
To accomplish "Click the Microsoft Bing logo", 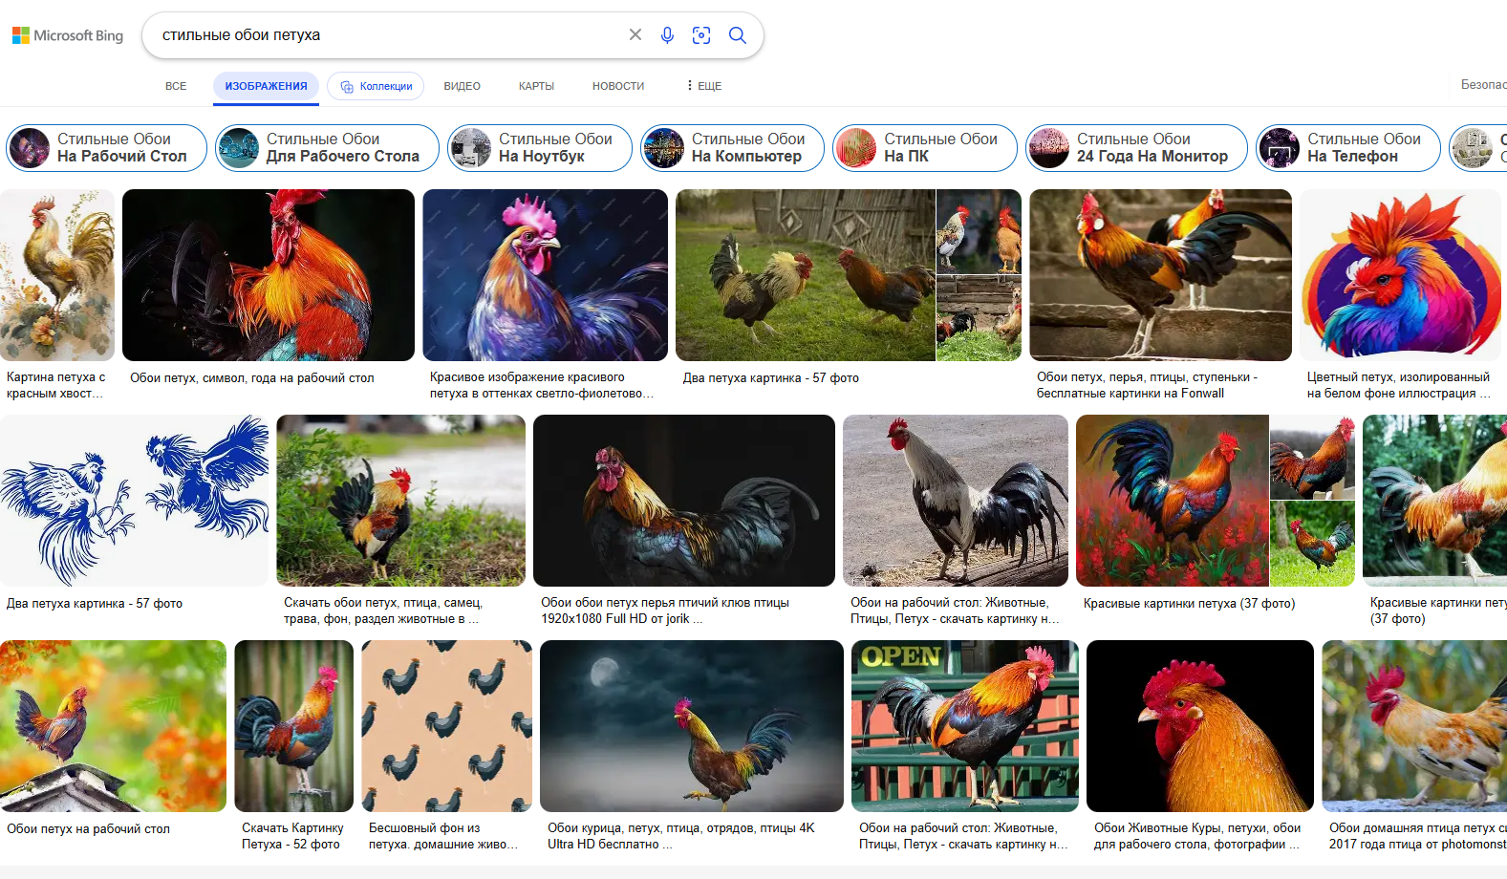I will (68, 35).
